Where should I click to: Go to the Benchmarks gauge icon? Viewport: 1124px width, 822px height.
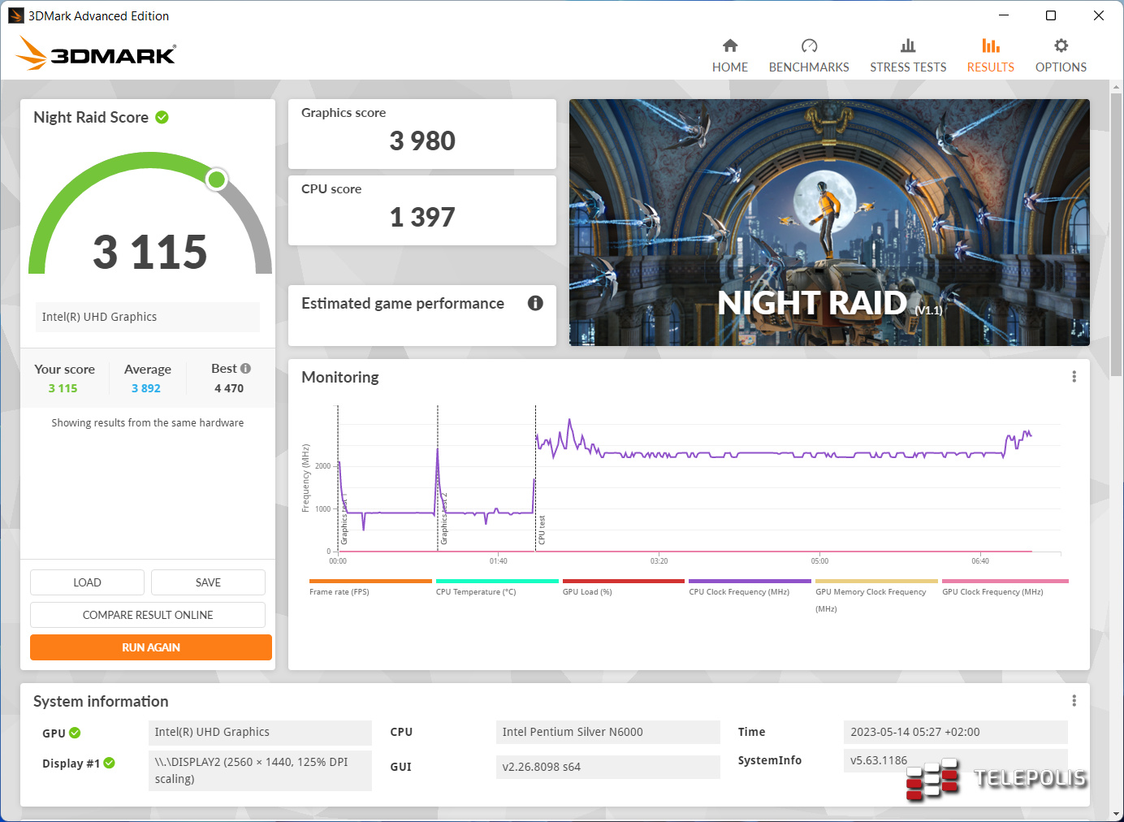(808, 46)
